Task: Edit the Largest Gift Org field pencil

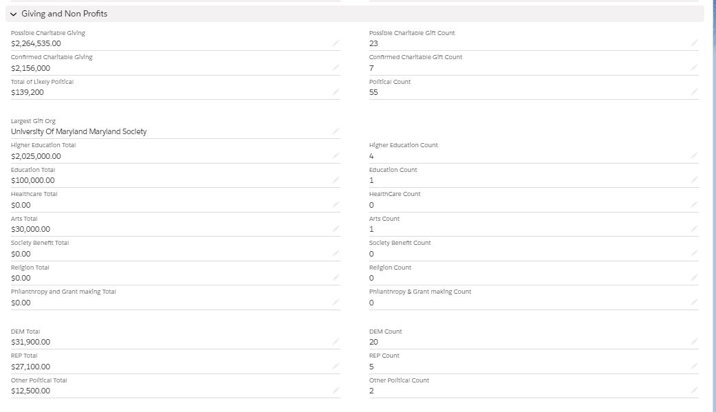Action: [x=336, y=131]
